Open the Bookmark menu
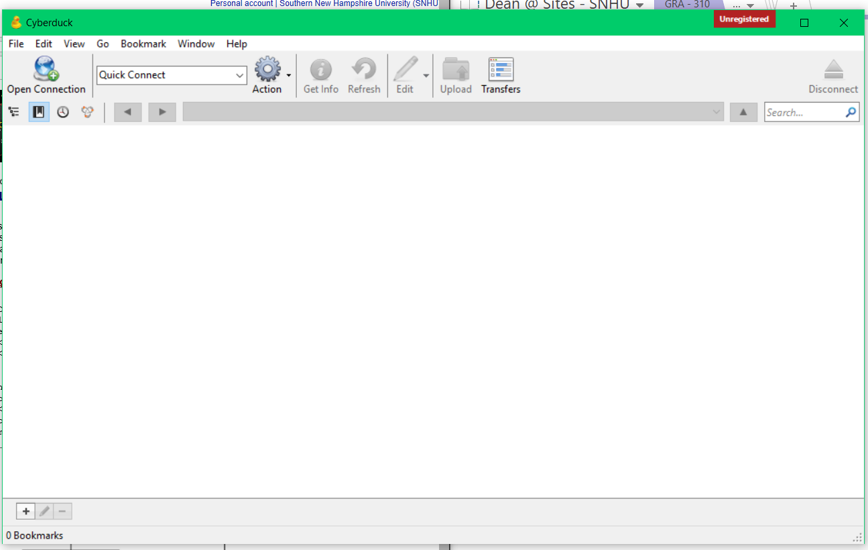868x550 pixels. tap(143, 44)
